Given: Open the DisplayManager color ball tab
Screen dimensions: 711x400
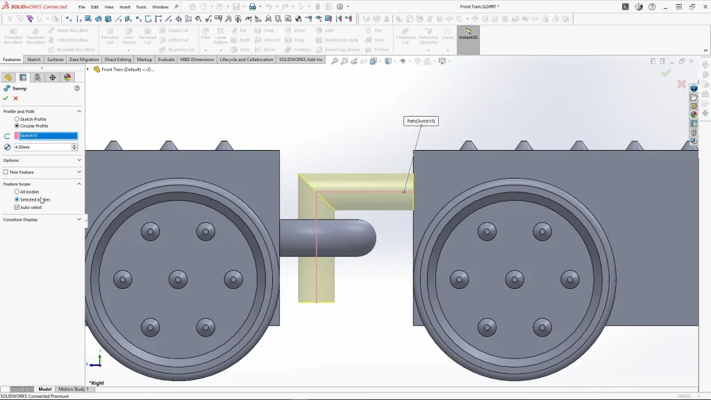Looking at the screenshot, I should pos(67,77).
